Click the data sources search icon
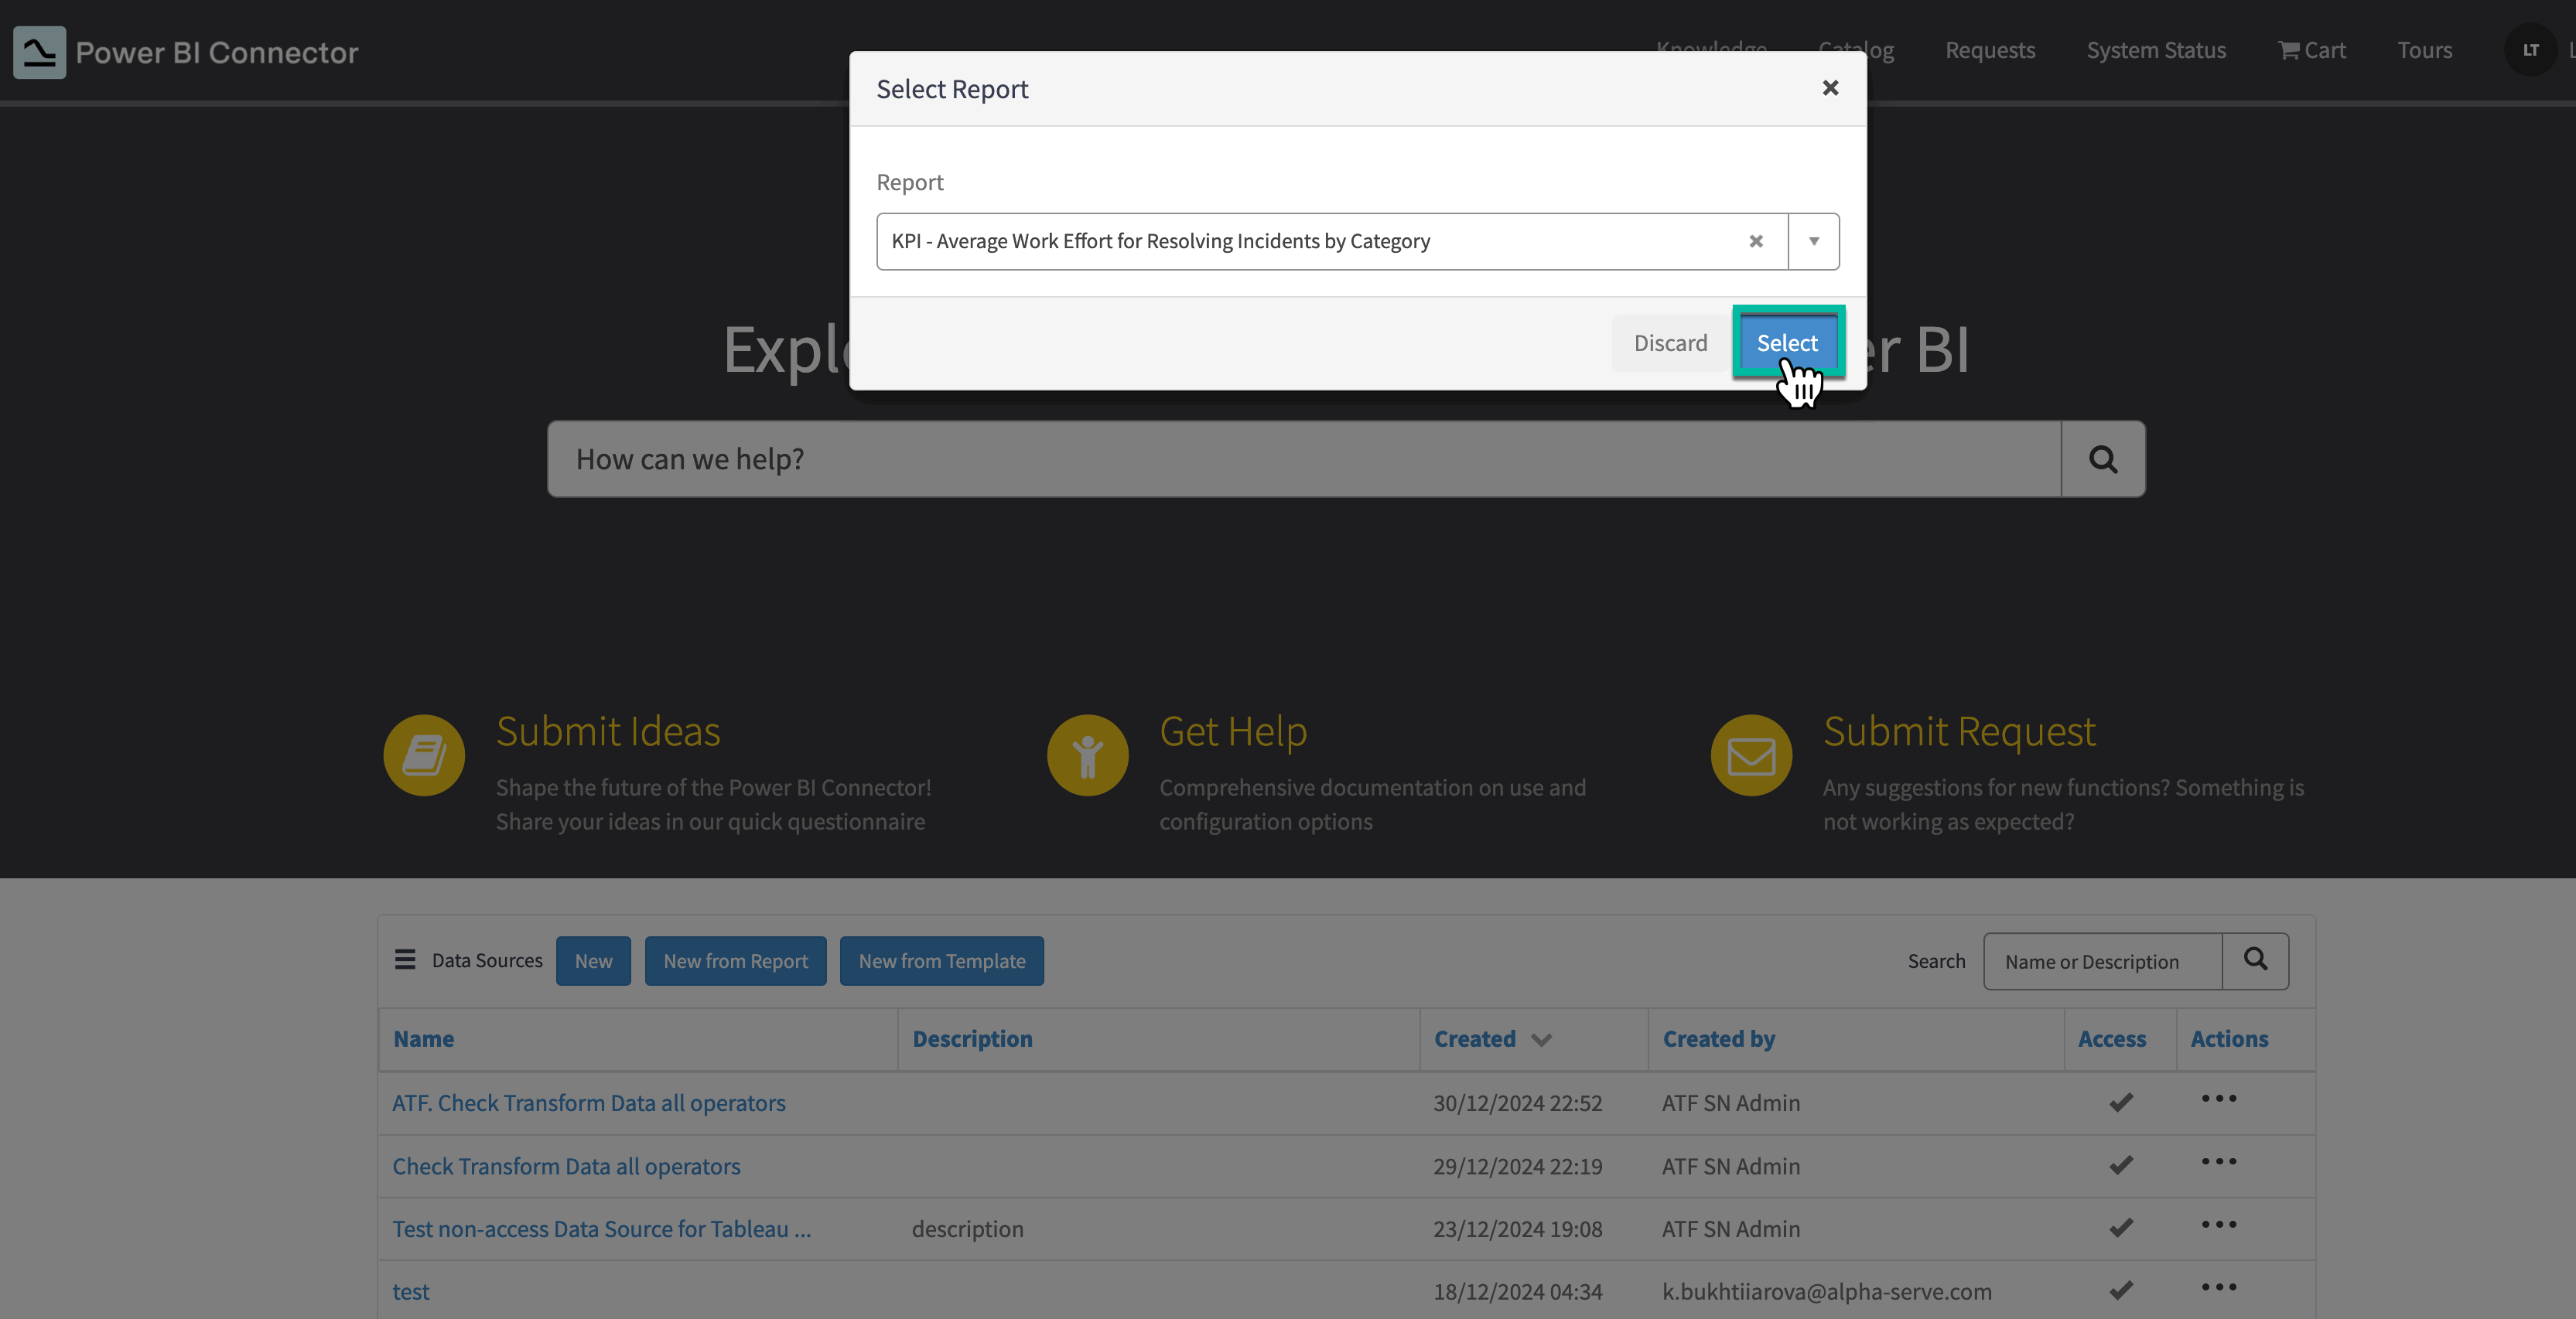This screenshot has height=1319, width=2576. 2255,960
